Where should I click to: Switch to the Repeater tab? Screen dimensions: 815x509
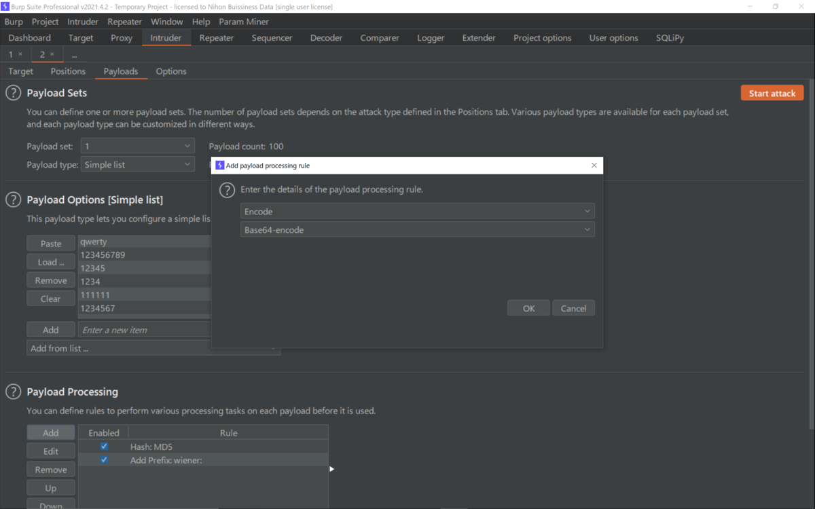click(x=217, y=38)
